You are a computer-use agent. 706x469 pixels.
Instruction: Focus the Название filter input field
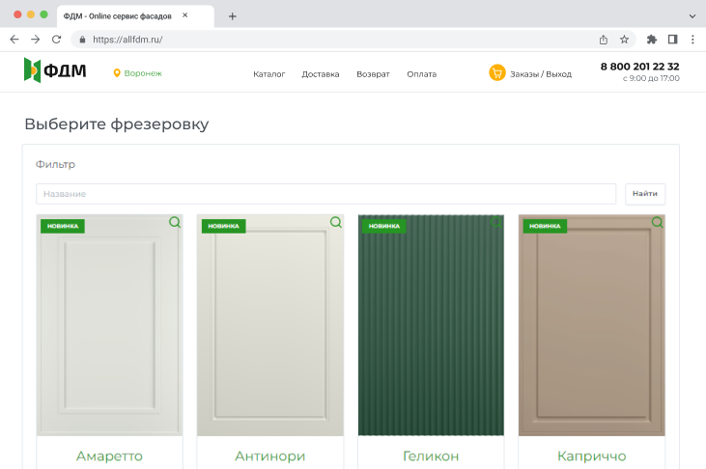[325, 194]
